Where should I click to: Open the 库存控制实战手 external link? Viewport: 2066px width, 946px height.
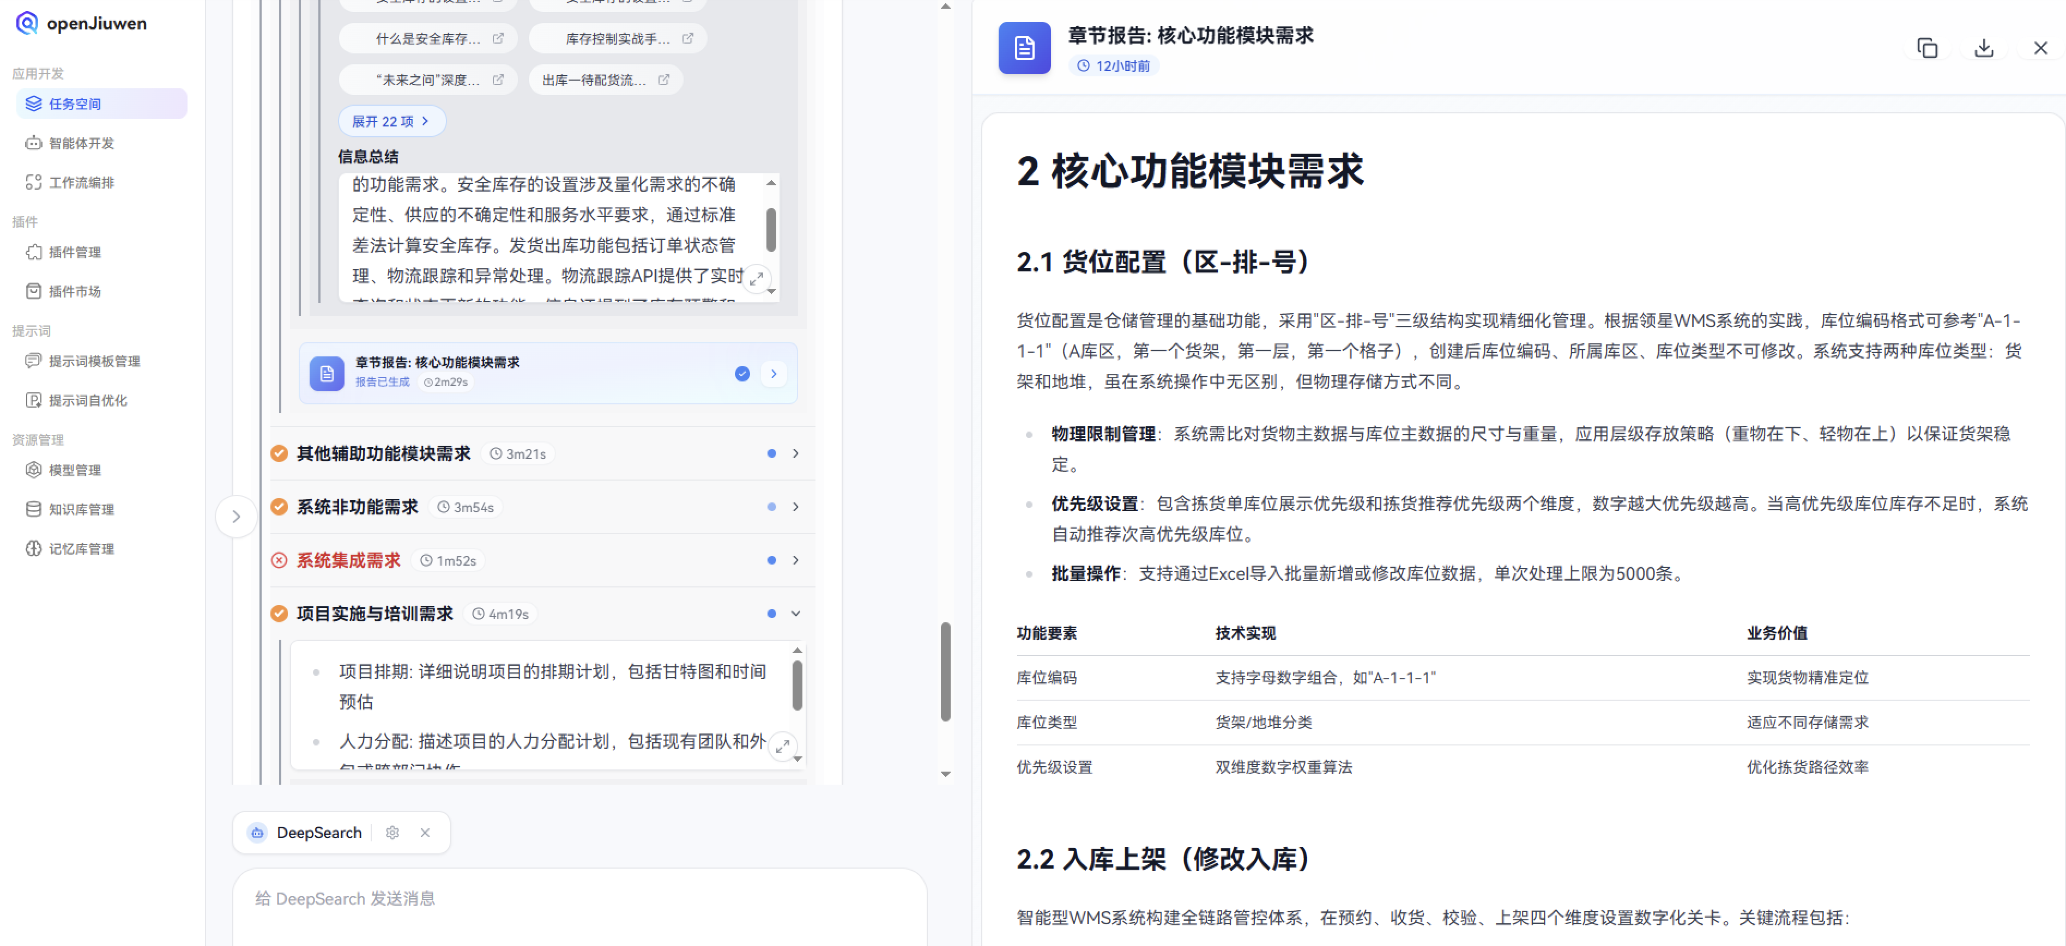(x=687, y=38)
